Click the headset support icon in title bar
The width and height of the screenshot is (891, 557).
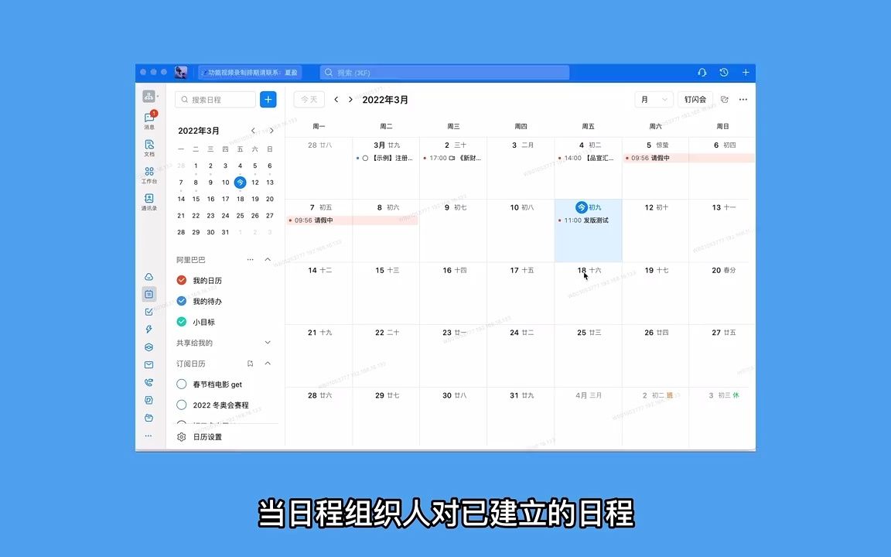point(702,72)
